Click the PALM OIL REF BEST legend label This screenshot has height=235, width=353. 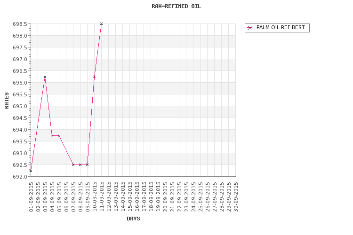pyautogui.click(x=281, y=27)
